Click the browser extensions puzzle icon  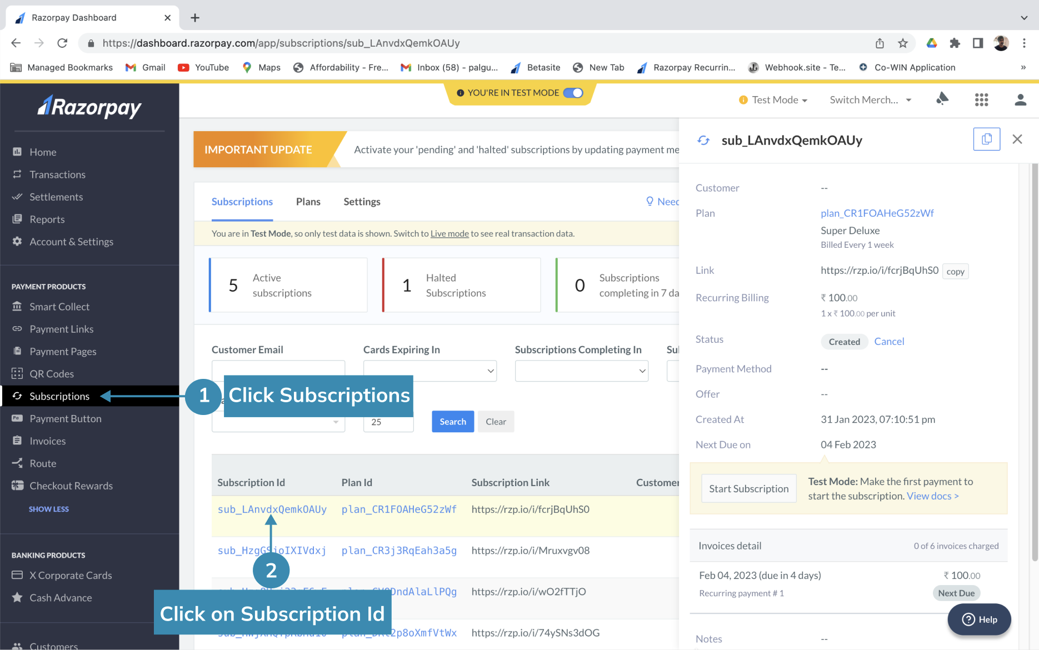point(955,43)
